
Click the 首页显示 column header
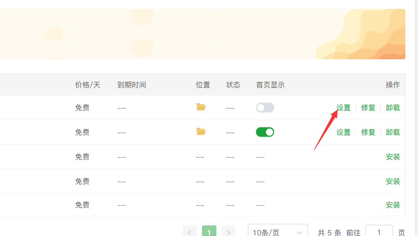(270, 85)
